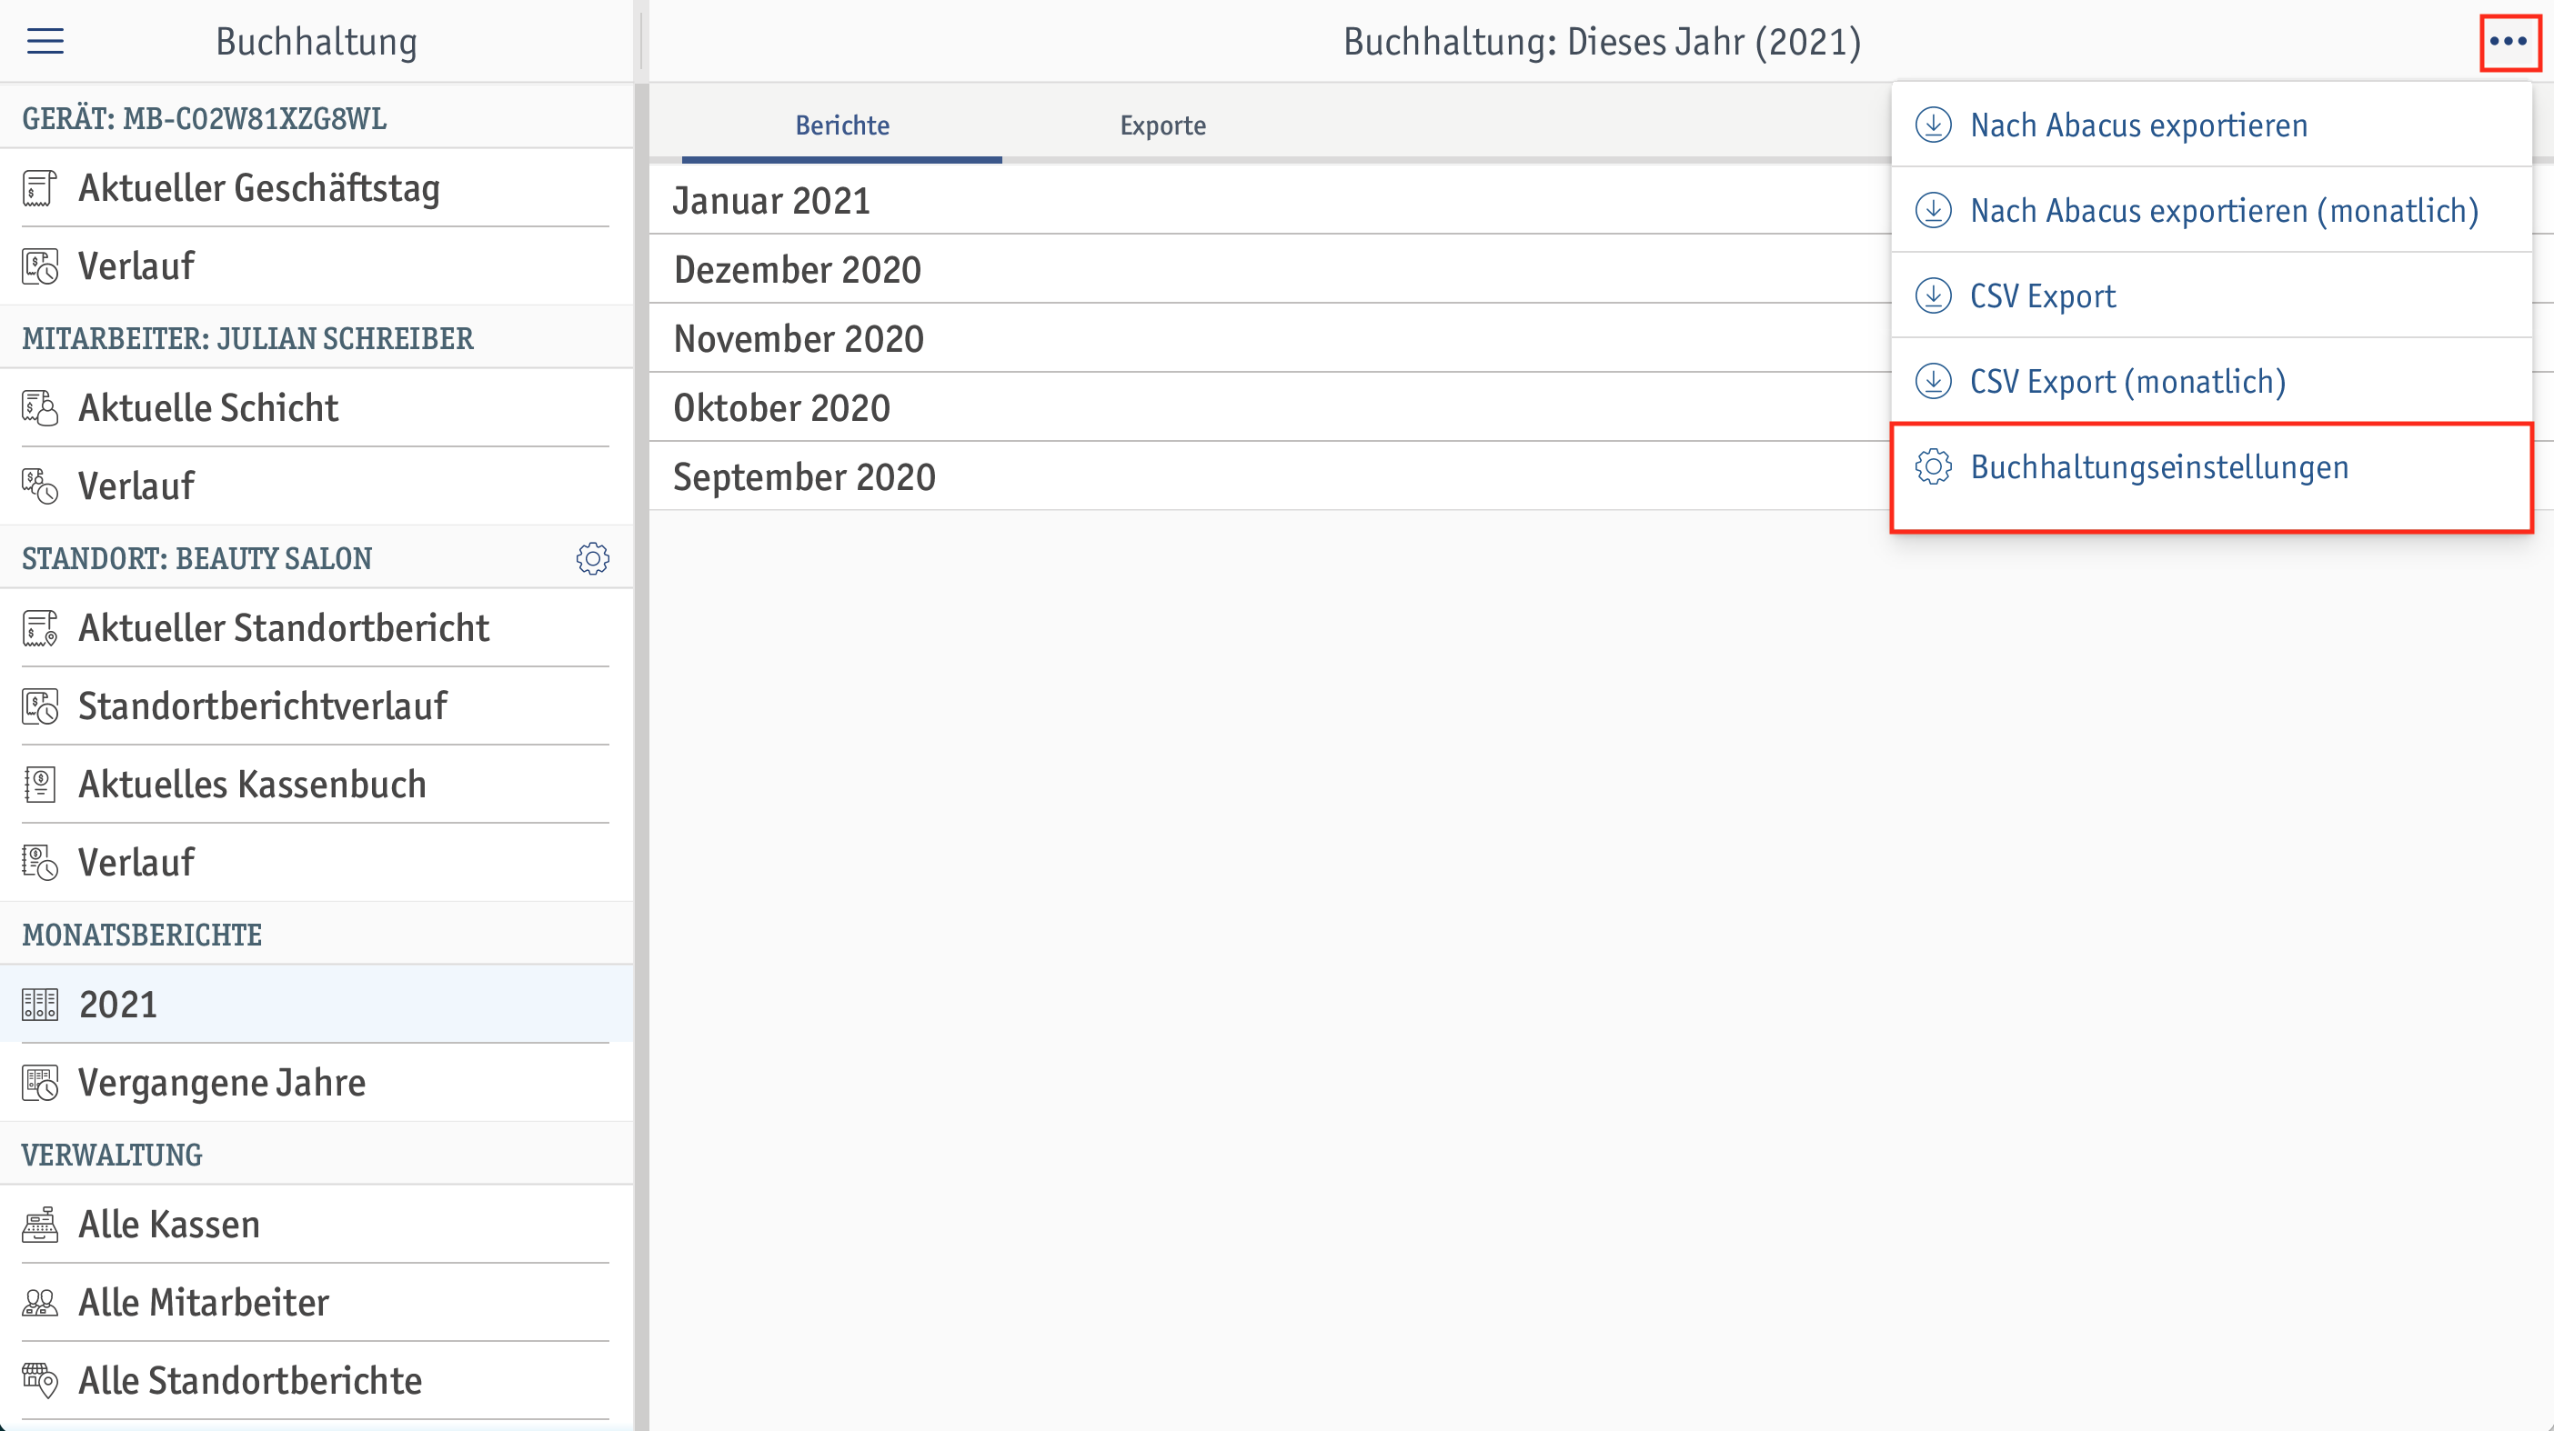Click the Vergangene Jahre icon

[x=40, y=1083]
